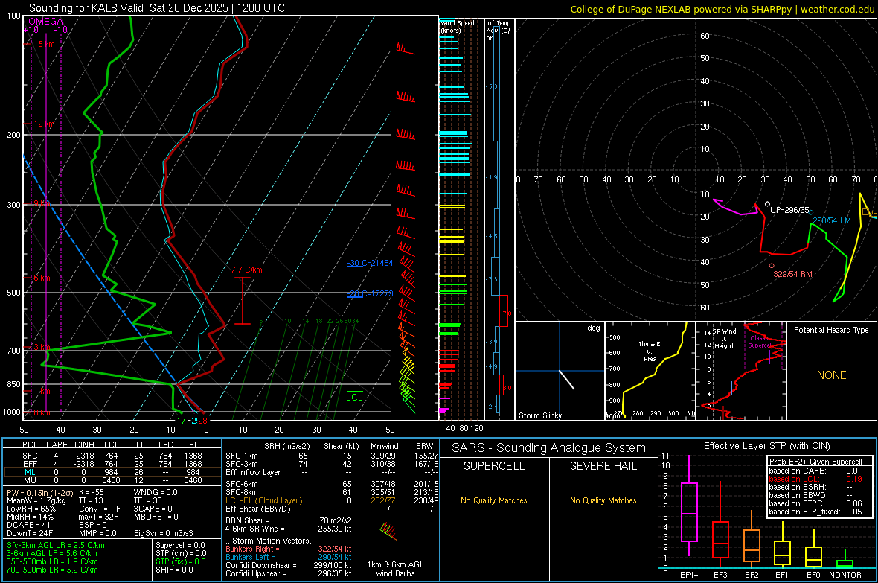Select the 850-500mb LR = 1.9 C/km line
The width and height of the screenshot is (878, 583).
tap(52, 561)
